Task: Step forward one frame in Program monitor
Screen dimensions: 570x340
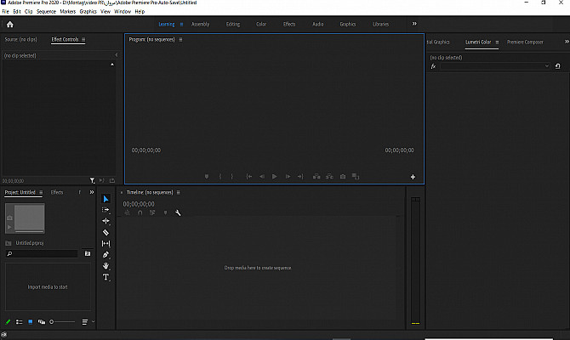Action: [x=288, y=177]
